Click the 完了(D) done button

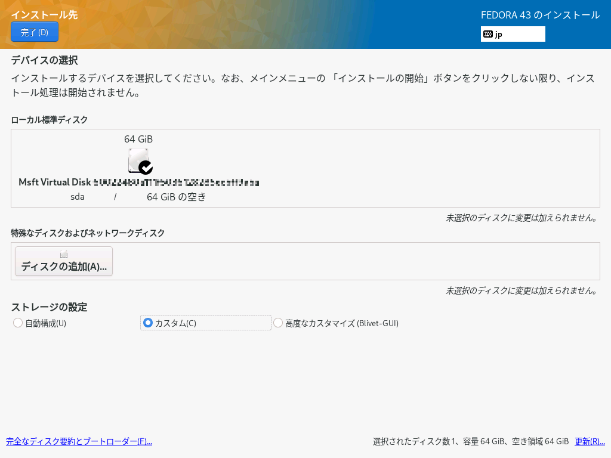point(34,32)
